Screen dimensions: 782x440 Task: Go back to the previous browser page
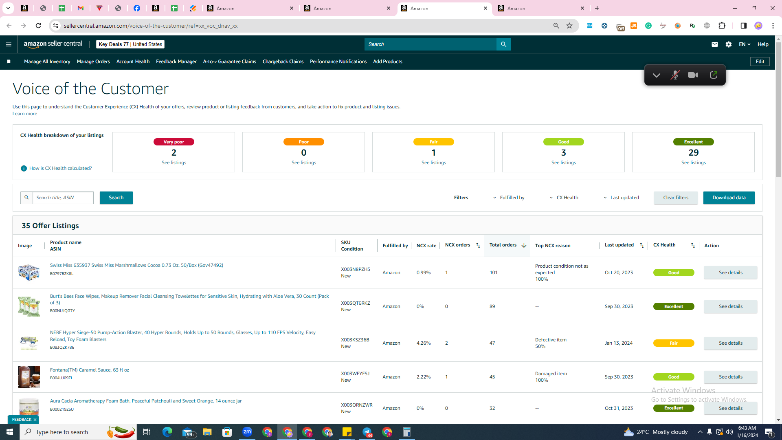click(9, 26)
